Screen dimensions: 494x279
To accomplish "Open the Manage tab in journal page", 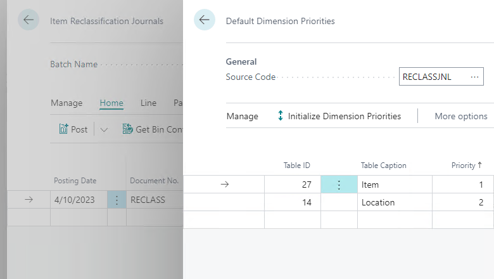I will coord(66,103).
